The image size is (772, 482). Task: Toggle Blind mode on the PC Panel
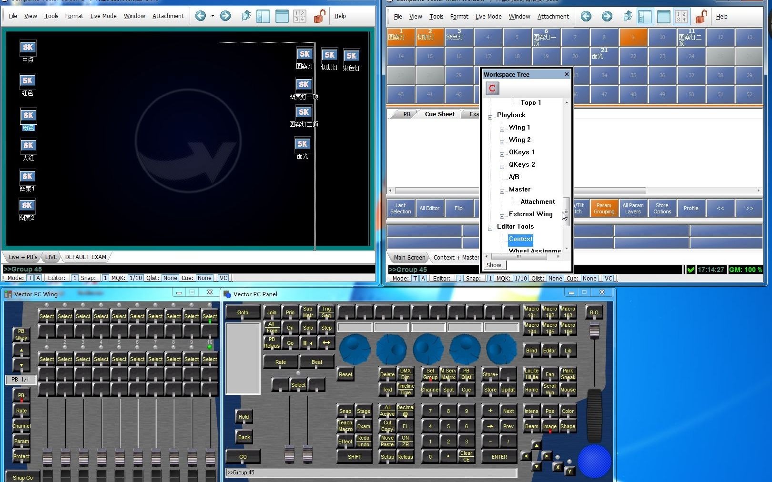(x=531, y=351)
